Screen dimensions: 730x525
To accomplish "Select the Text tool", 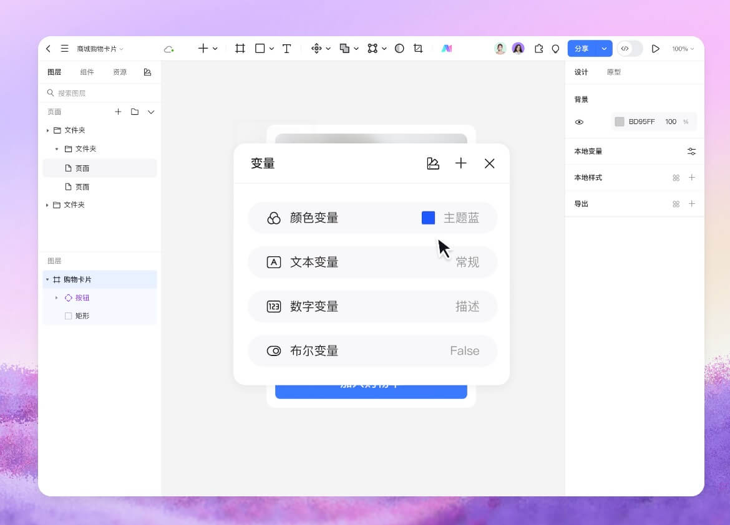I will 286,49.
